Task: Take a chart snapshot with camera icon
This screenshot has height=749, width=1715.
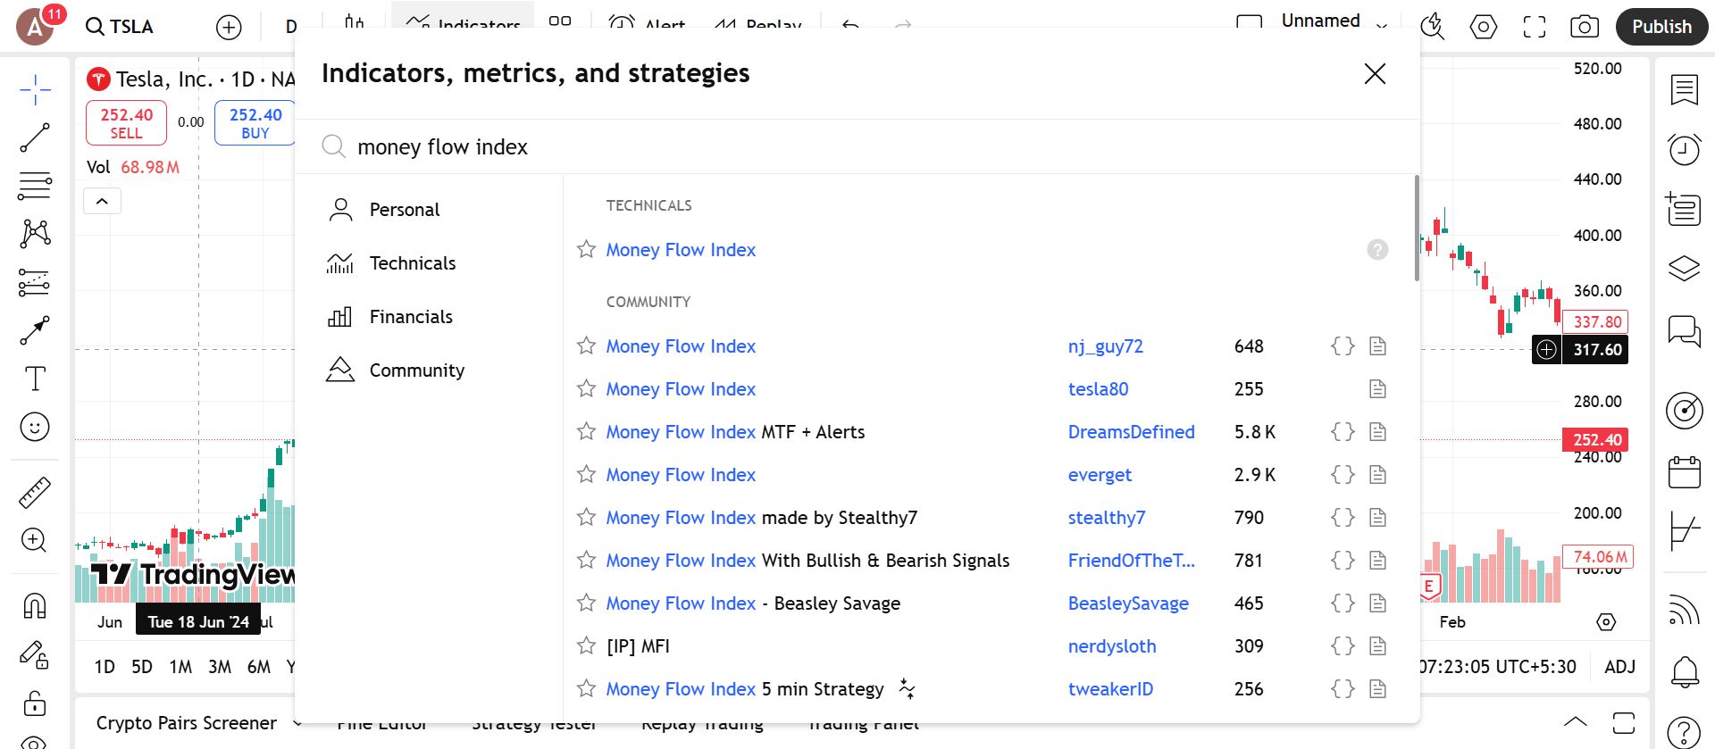Action: (x=1585, y=27)
